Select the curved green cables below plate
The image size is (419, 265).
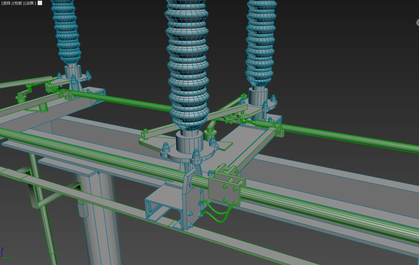tap(219, 215)
